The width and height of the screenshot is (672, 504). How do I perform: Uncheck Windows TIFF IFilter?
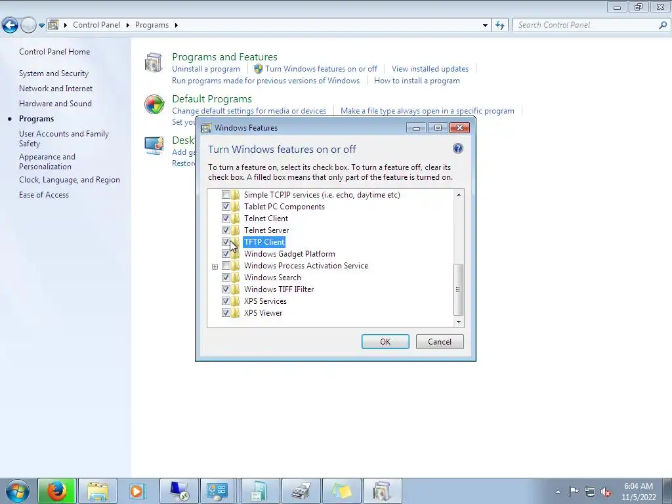226,289
